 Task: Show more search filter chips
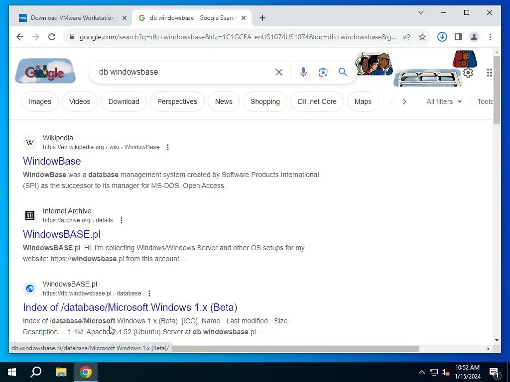pos(404,101)
